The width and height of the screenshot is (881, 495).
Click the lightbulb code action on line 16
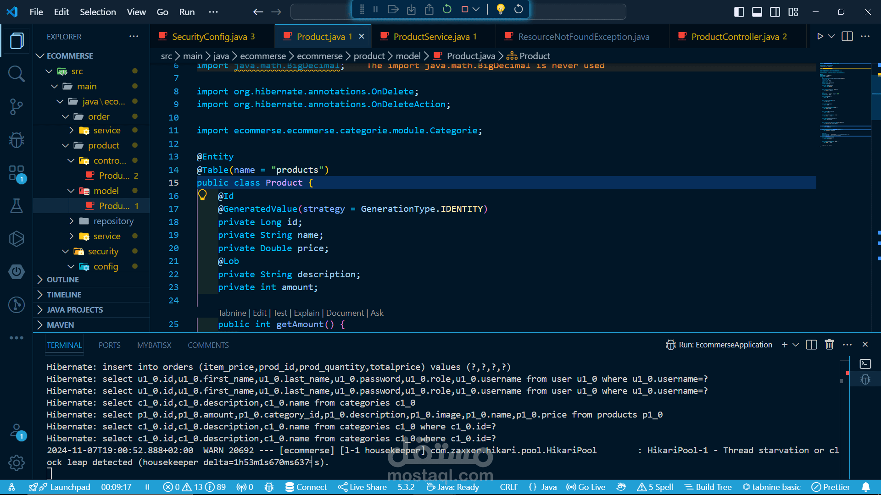(202, 196)
